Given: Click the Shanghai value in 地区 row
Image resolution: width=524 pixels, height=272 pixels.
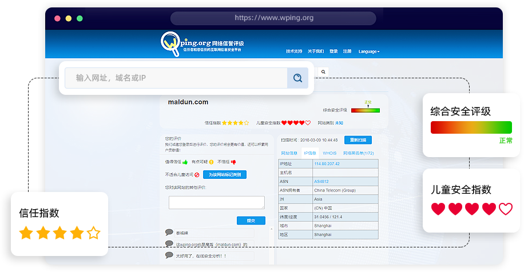Looking at the screenshot, I should click(345, 235).
